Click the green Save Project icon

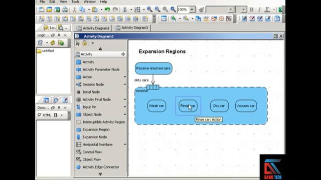(57, 9)
